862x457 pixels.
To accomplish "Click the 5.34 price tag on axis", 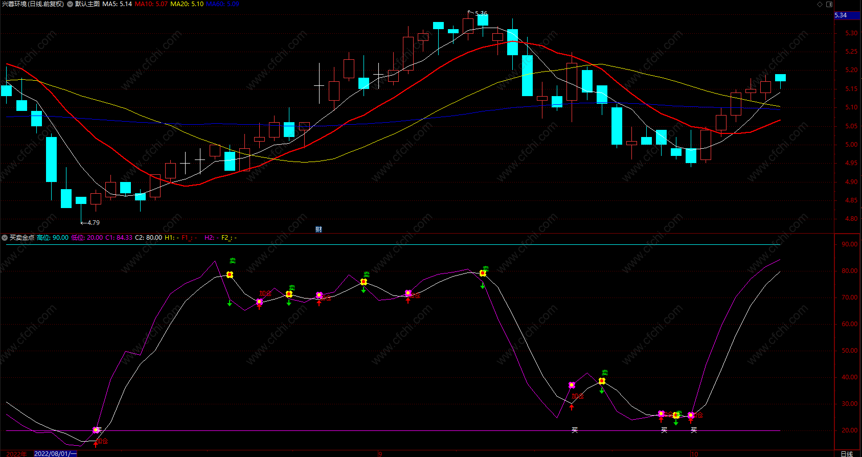I will pyautogui.click(x=847, y=15).
